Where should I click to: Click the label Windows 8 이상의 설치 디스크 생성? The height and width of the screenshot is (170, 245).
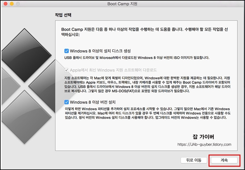click(100, 51)
